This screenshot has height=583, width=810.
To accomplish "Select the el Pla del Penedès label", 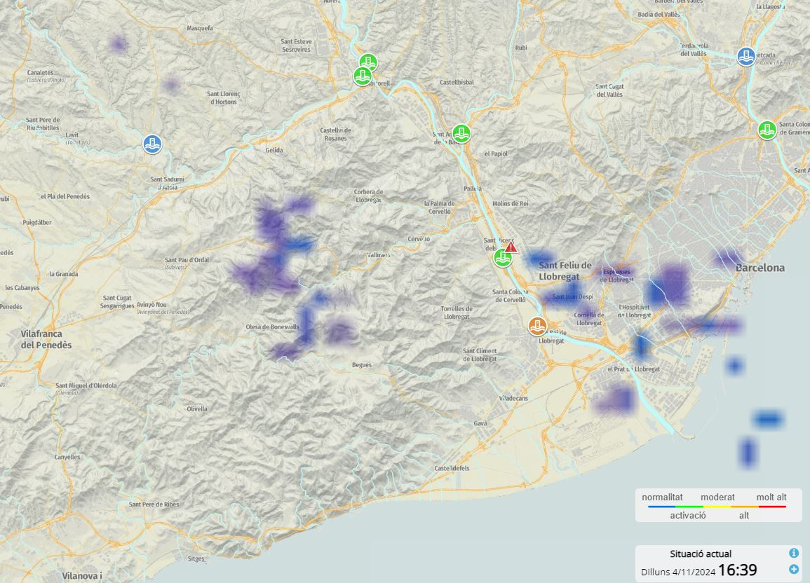I will click(x=65, y=197).
